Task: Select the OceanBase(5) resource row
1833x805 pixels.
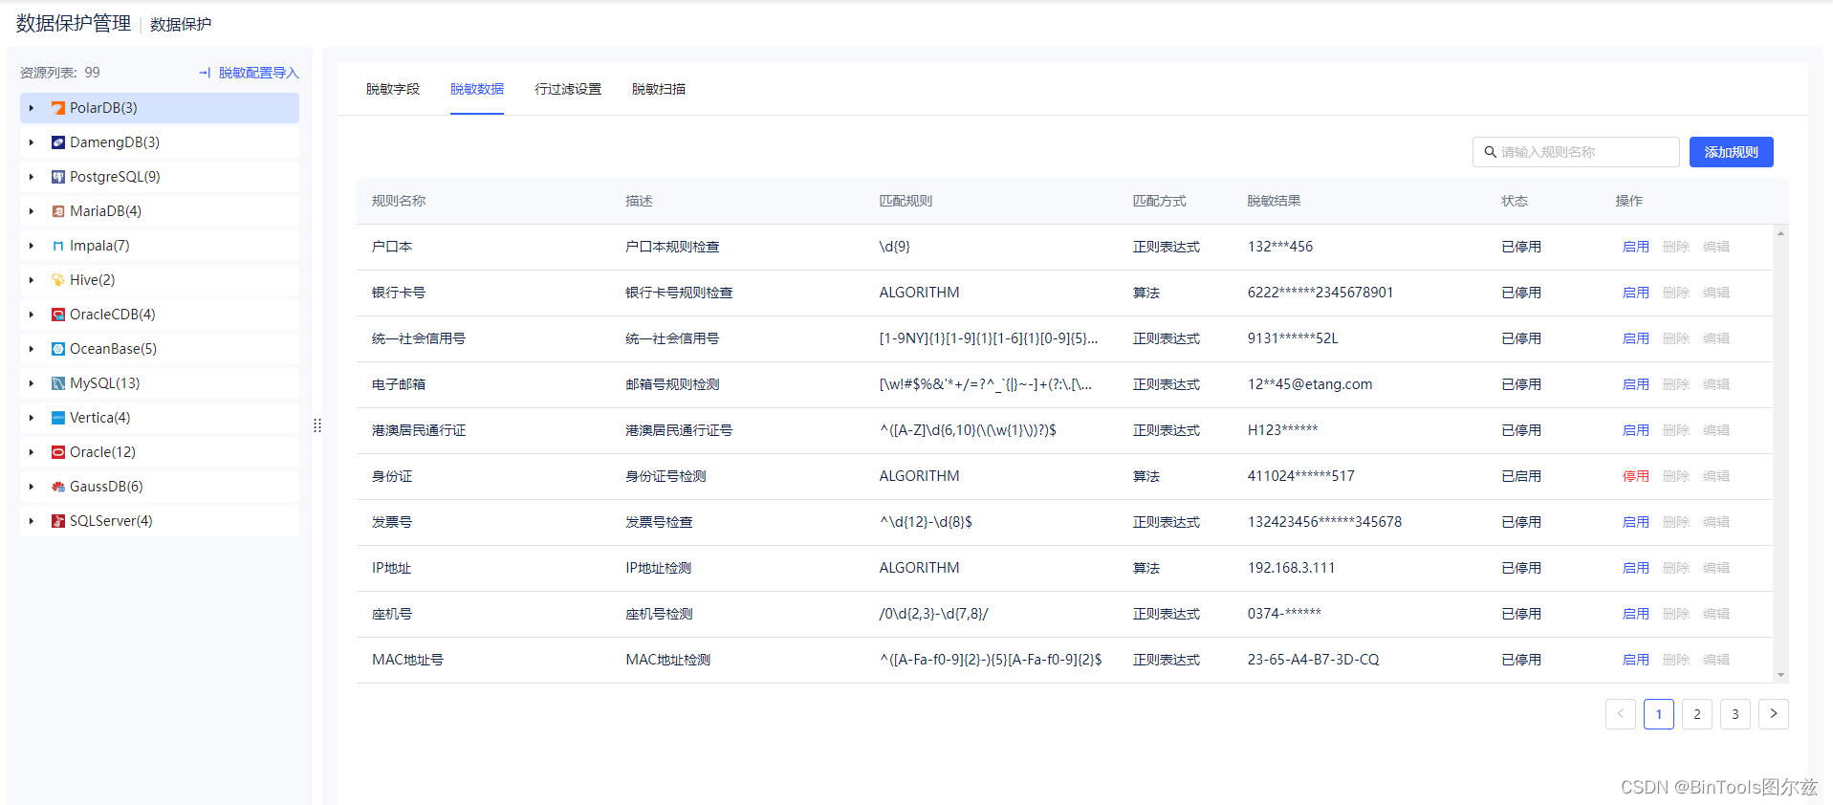Action: (160, 349)
